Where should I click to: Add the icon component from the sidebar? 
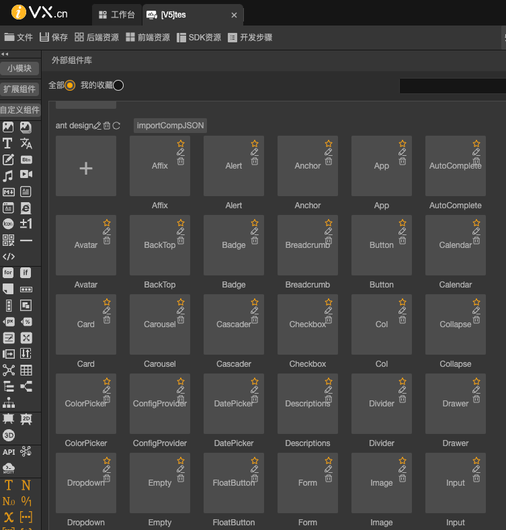[8, 224]
